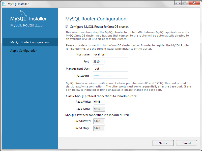Close the MySQL Installer window
Viewport: 202px width, 151px height.
pyautogui.click(x=194, y=3)
